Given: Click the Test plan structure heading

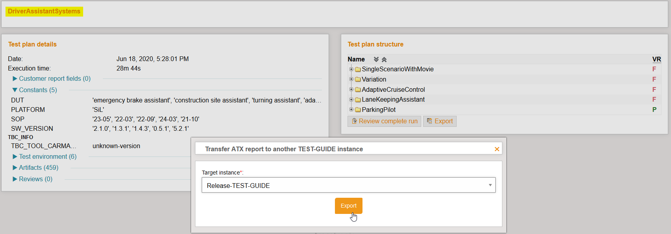Looking at the screenshot, I should tap(375, 44).
